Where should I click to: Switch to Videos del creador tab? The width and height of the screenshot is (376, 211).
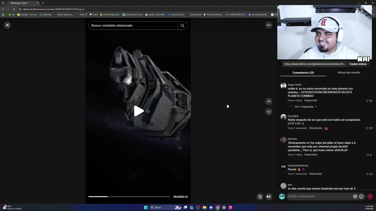[349, 73]
